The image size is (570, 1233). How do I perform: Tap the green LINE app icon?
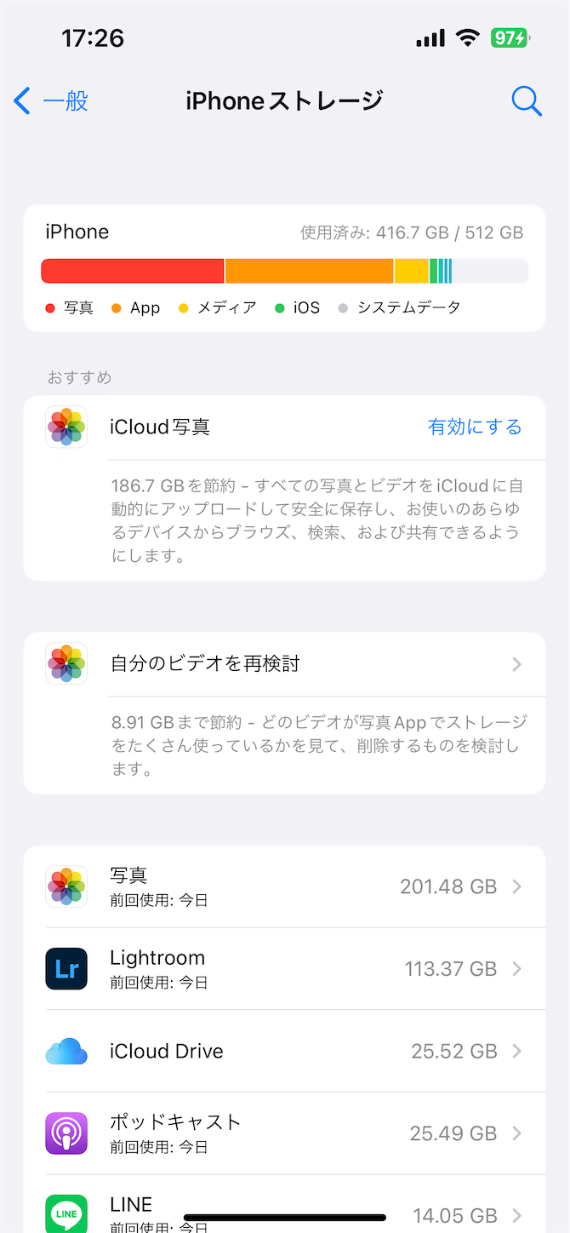tap(66, 1213)
